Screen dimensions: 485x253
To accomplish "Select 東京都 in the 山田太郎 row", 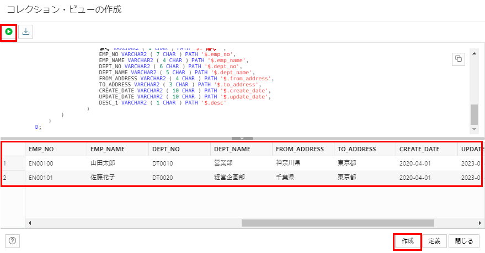I will point(365,163).
